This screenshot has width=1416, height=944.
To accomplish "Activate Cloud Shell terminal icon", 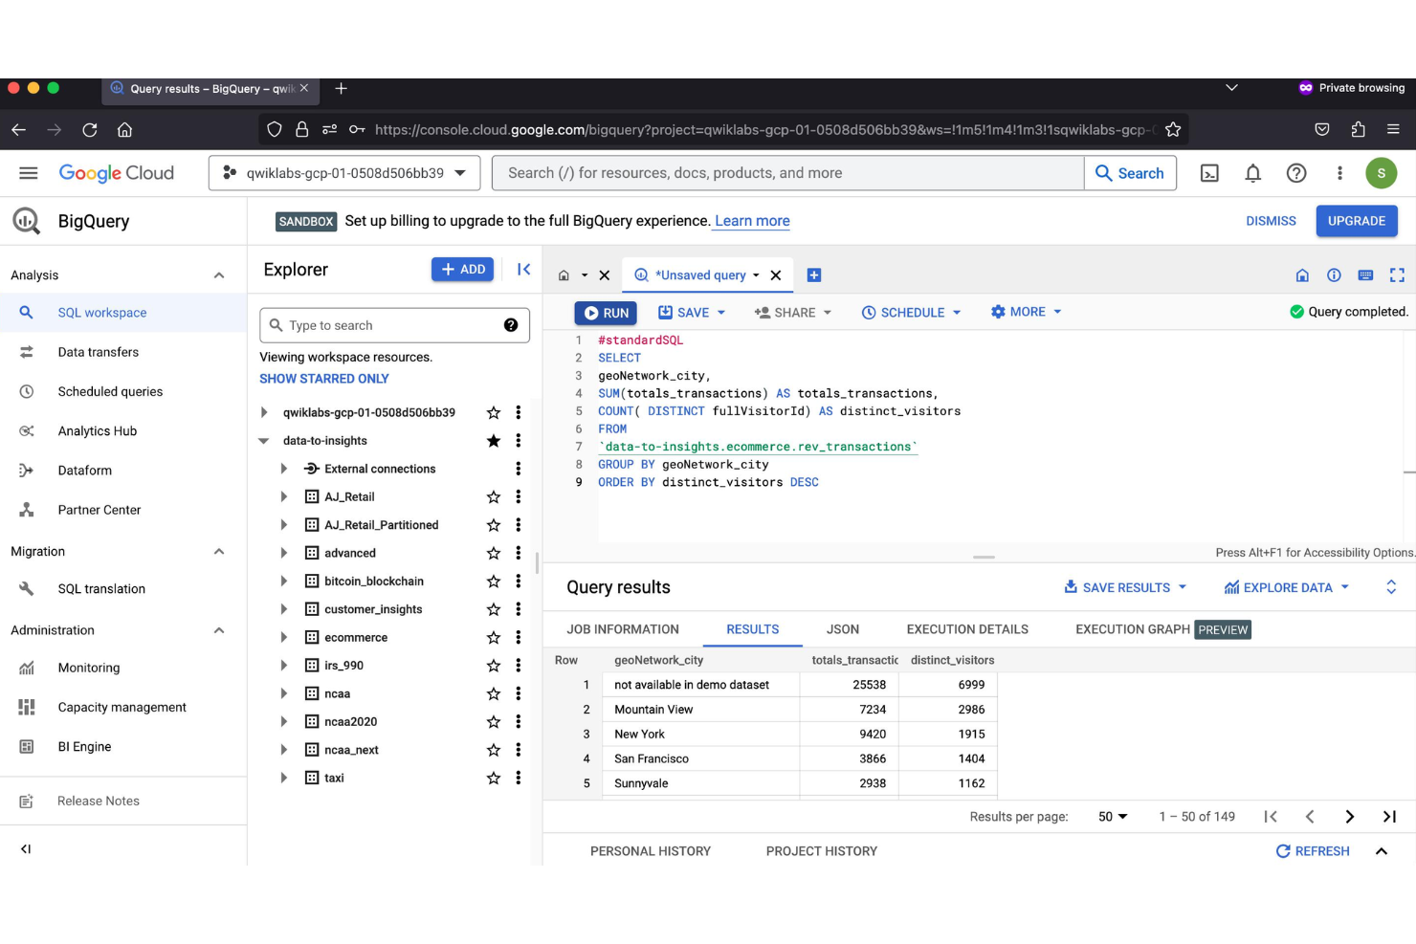I will (x=1209, y=173).
